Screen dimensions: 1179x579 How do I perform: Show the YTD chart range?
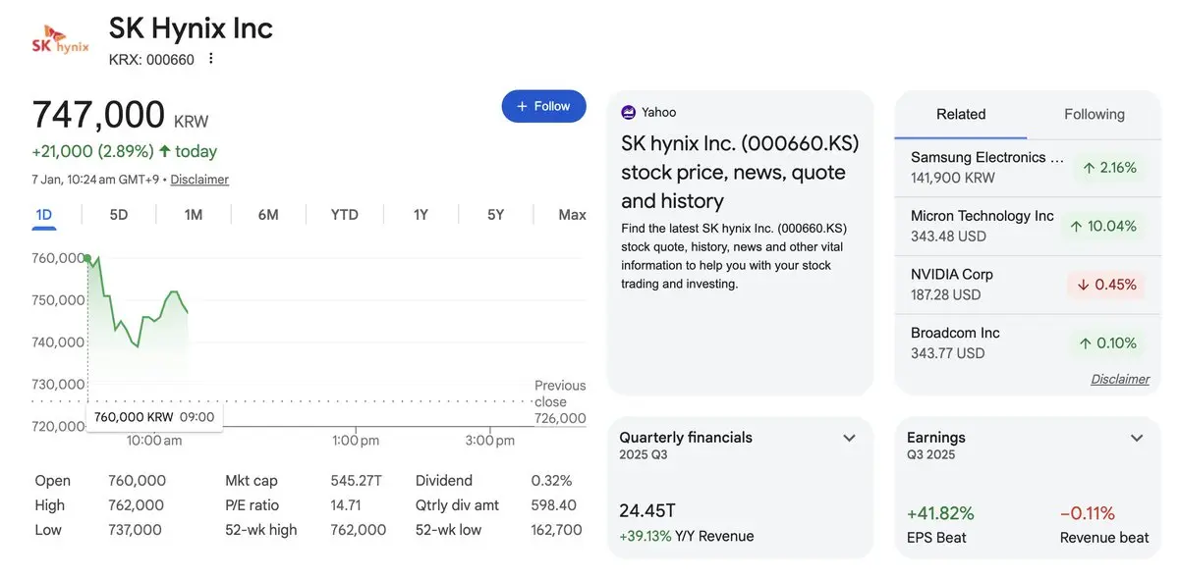344,214
